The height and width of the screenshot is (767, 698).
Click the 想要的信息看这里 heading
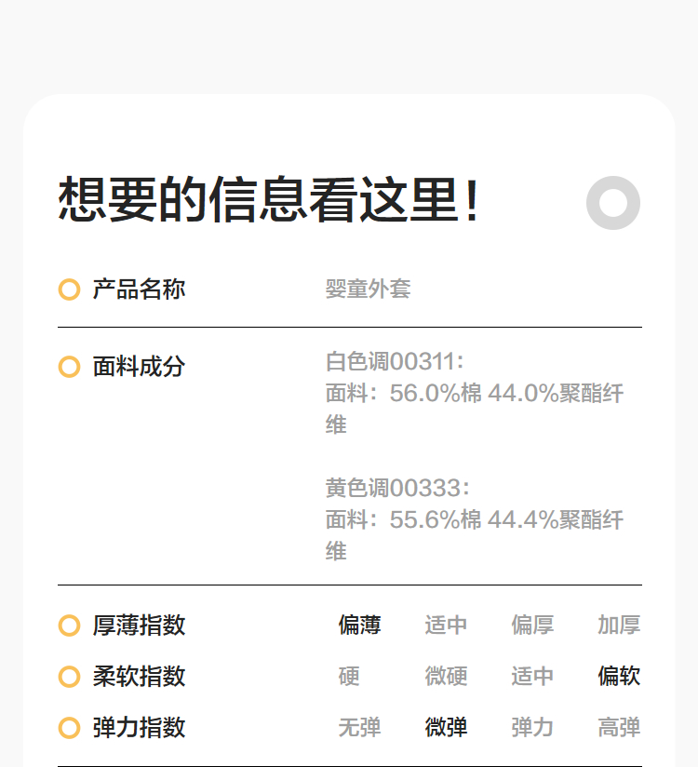[270, 200]
